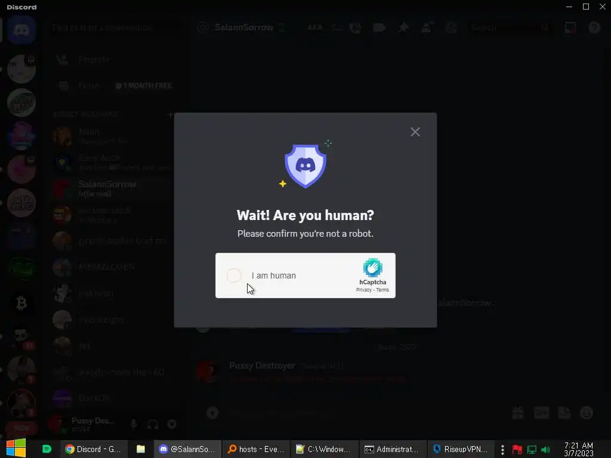Open the gift Nitro icon in message bar

518,413
